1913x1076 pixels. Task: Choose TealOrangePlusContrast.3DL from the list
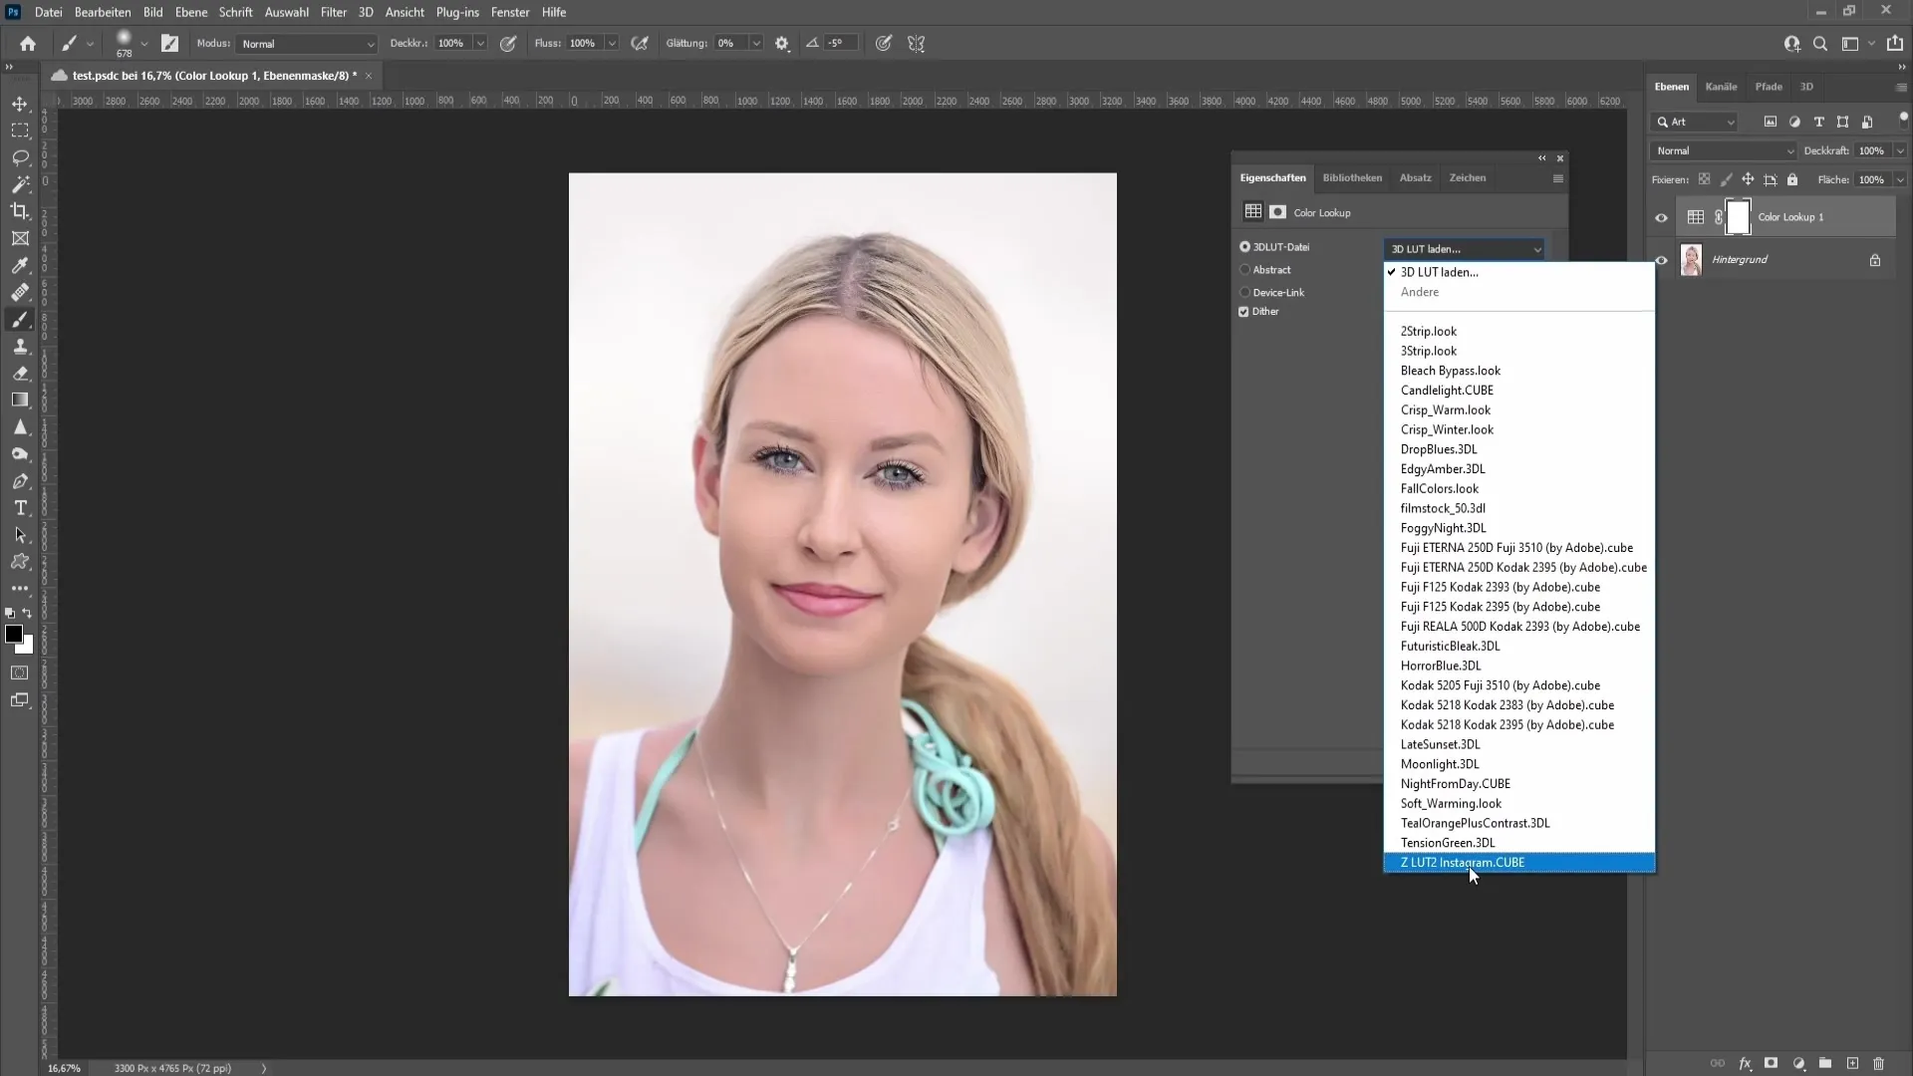(x=1518, y=823)
